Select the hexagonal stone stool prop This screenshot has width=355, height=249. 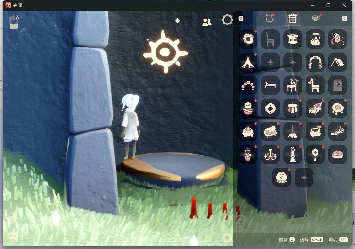tap(293, 39)
